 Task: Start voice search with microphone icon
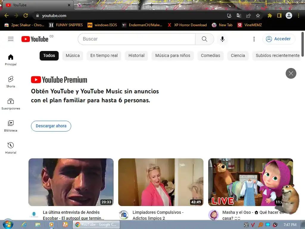[222, 39]
